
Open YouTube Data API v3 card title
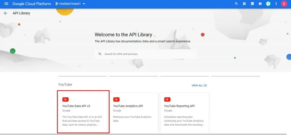click(76, 106)
